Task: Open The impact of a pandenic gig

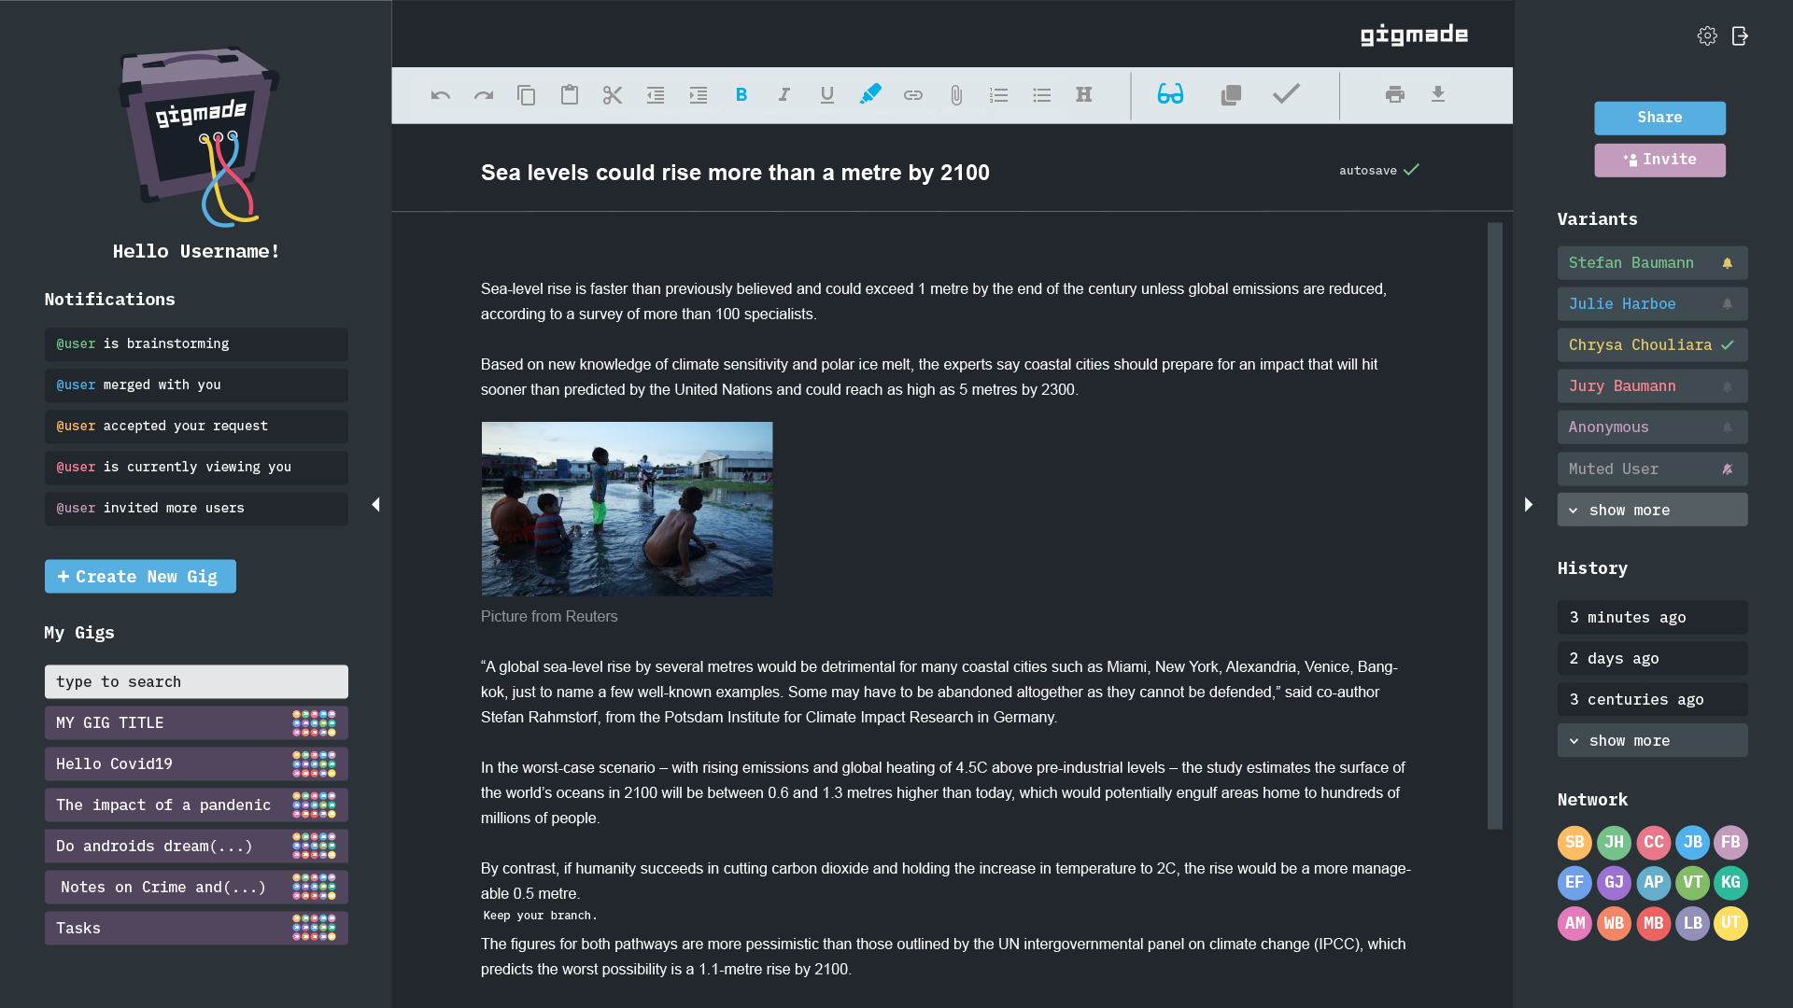Action: [196, 805]
